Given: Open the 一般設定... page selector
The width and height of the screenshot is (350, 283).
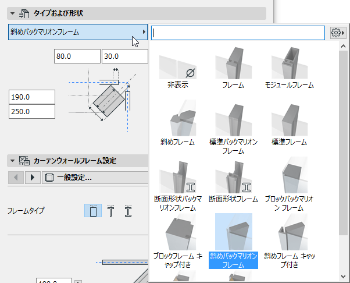Looking at the screenshot, I should click(x=95, y=178).
